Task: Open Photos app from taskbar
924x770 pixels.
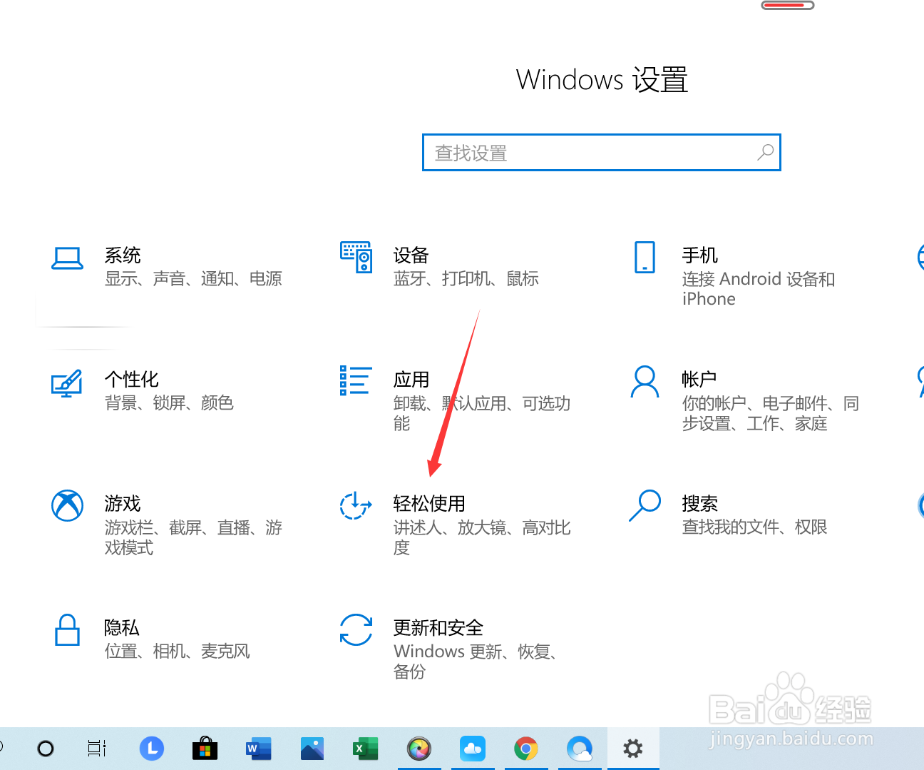Action: [x=312, y=749]
